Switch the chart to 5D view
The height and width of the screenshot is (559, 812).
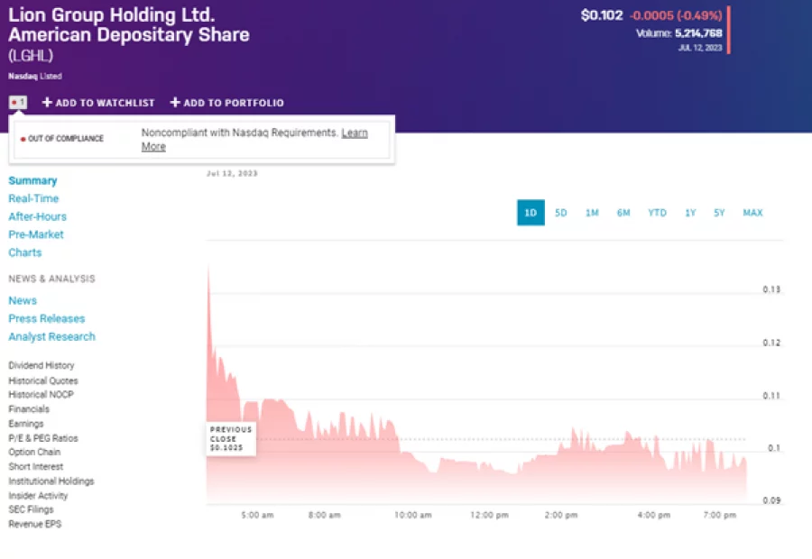[x=560, y=213]
